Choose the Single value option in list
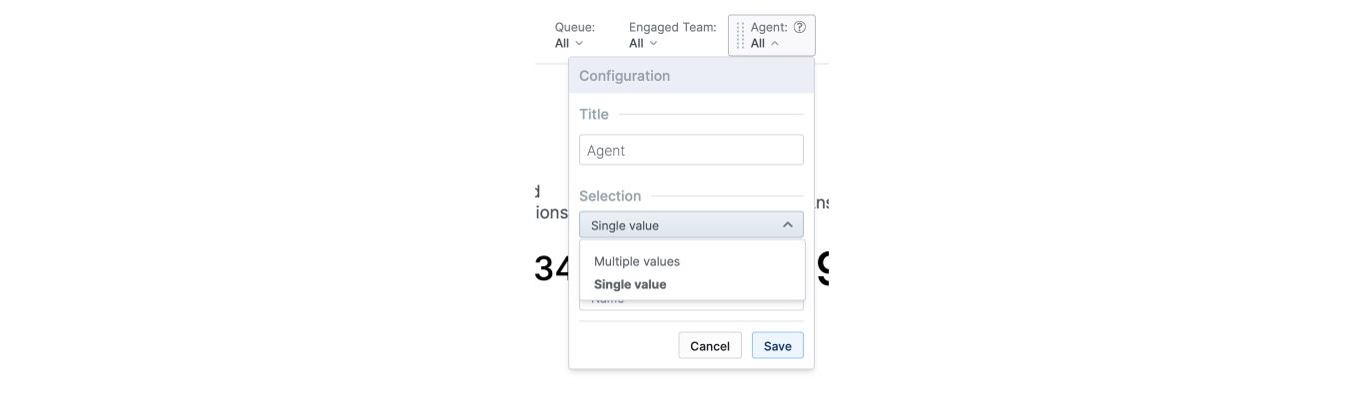This screenshot has width=1364, height=397. click(630, 284)
